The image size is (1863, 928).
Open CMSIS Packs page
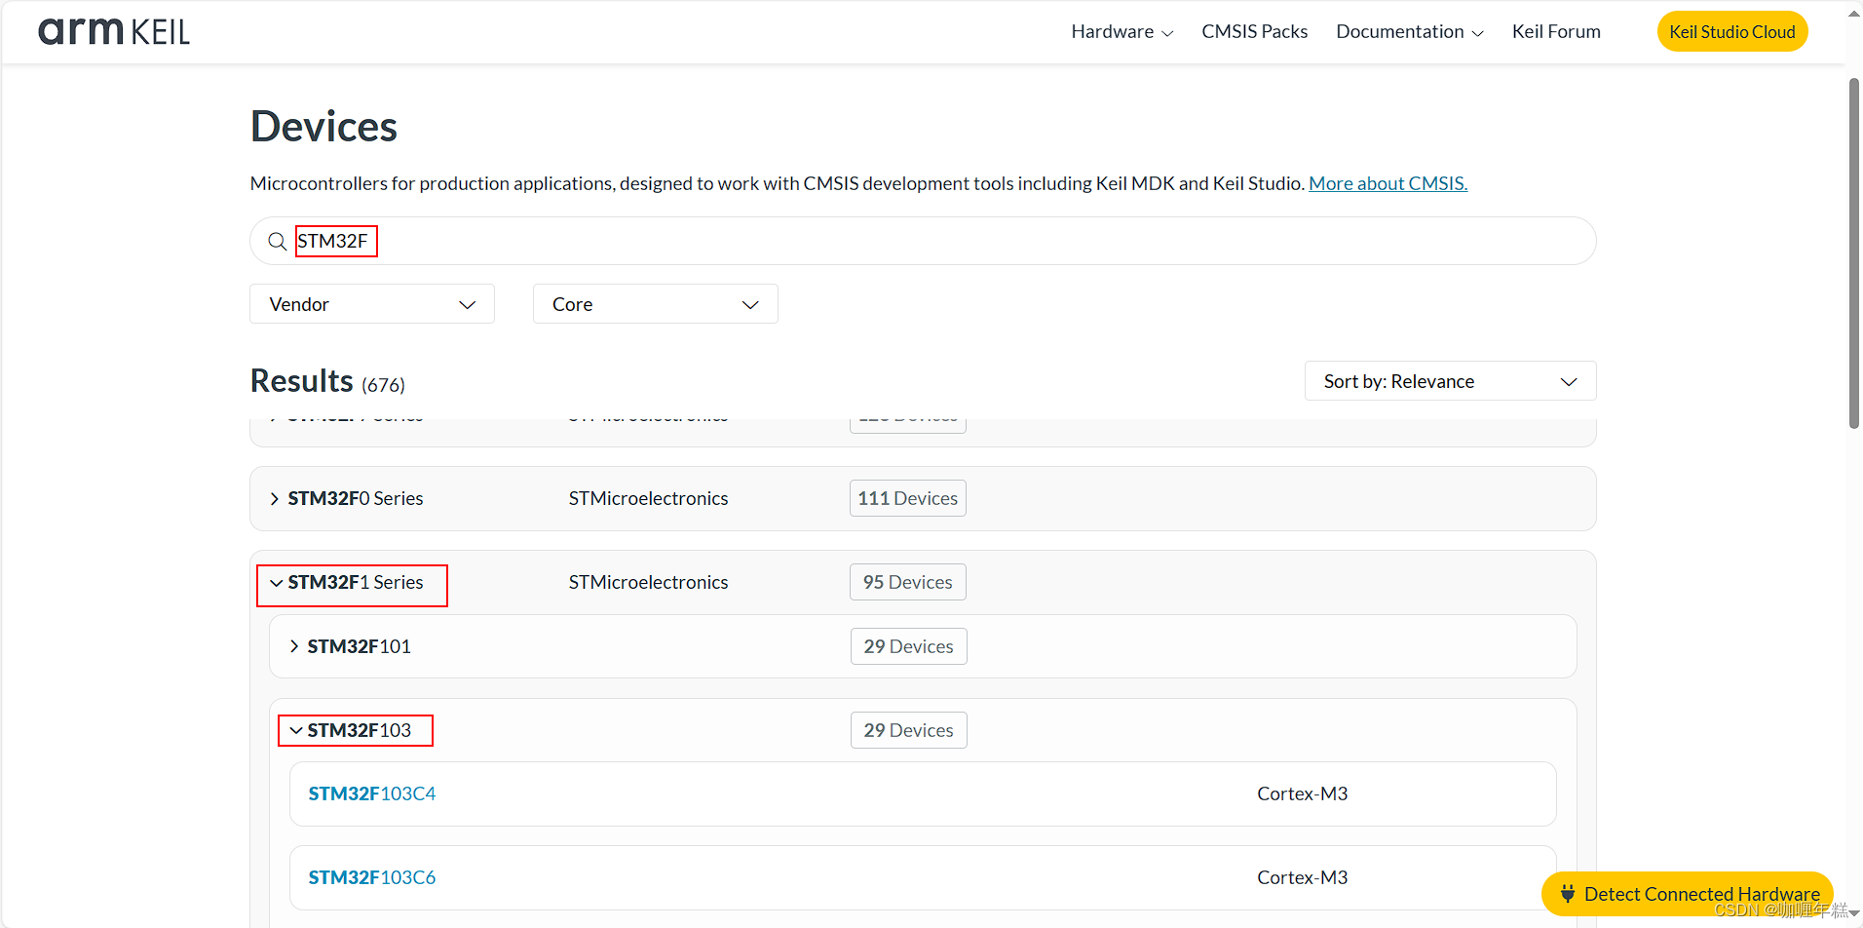pyautogui.click(x=1254, y=31)
